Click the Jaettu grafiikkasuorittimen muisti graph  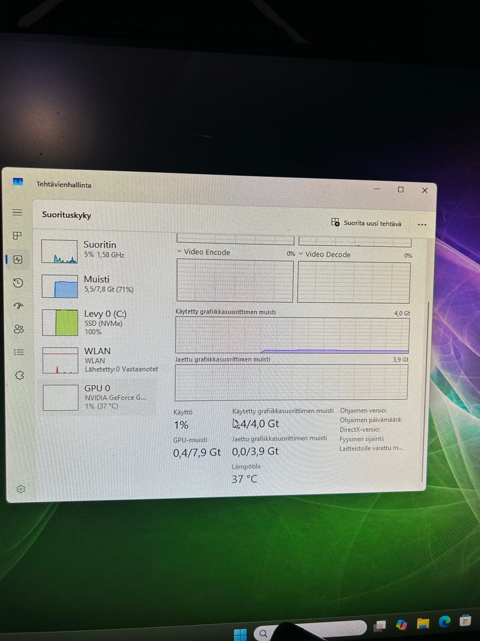291,382
